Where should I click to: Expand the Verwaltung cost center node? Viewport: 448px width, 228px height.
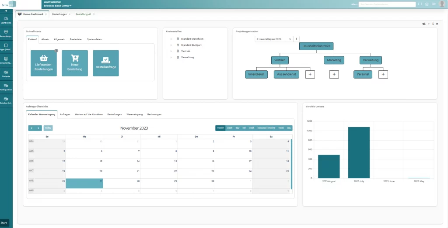[171, 57]
